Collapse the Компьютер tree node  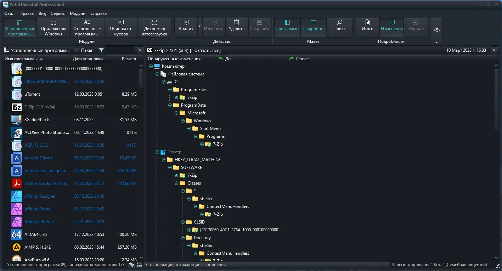[x=151, y=66]
